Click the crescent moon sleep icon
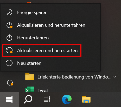The width and height of the screenshot is (121, 107). click(9, 12)
